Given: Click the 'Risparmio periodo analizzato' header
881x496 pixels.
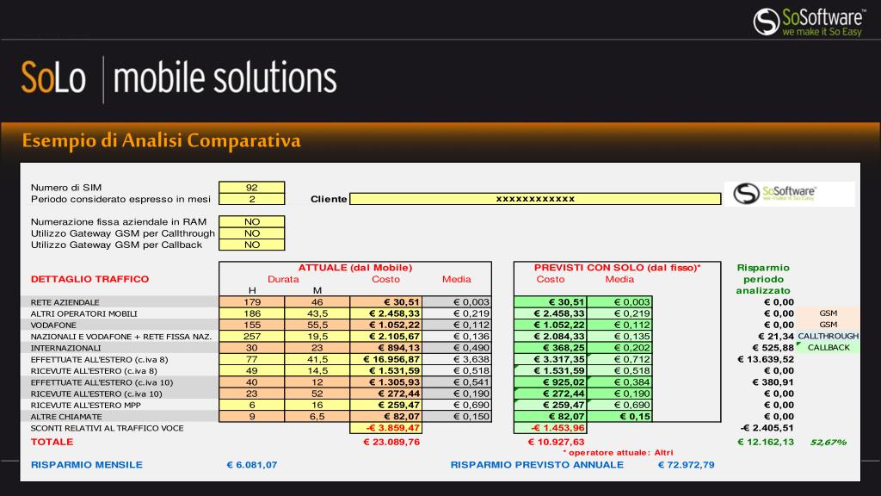Looking at the screenshot, I should coord(763,279).
